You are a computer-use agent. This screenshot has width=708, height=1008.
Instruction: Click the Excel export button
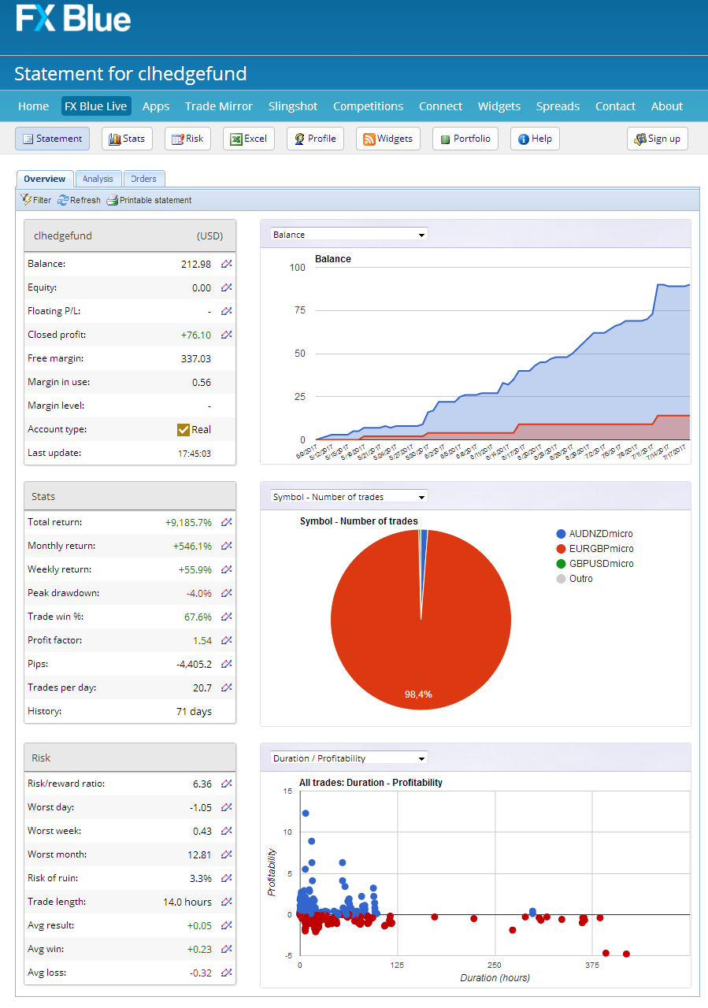tap(249, 139)
